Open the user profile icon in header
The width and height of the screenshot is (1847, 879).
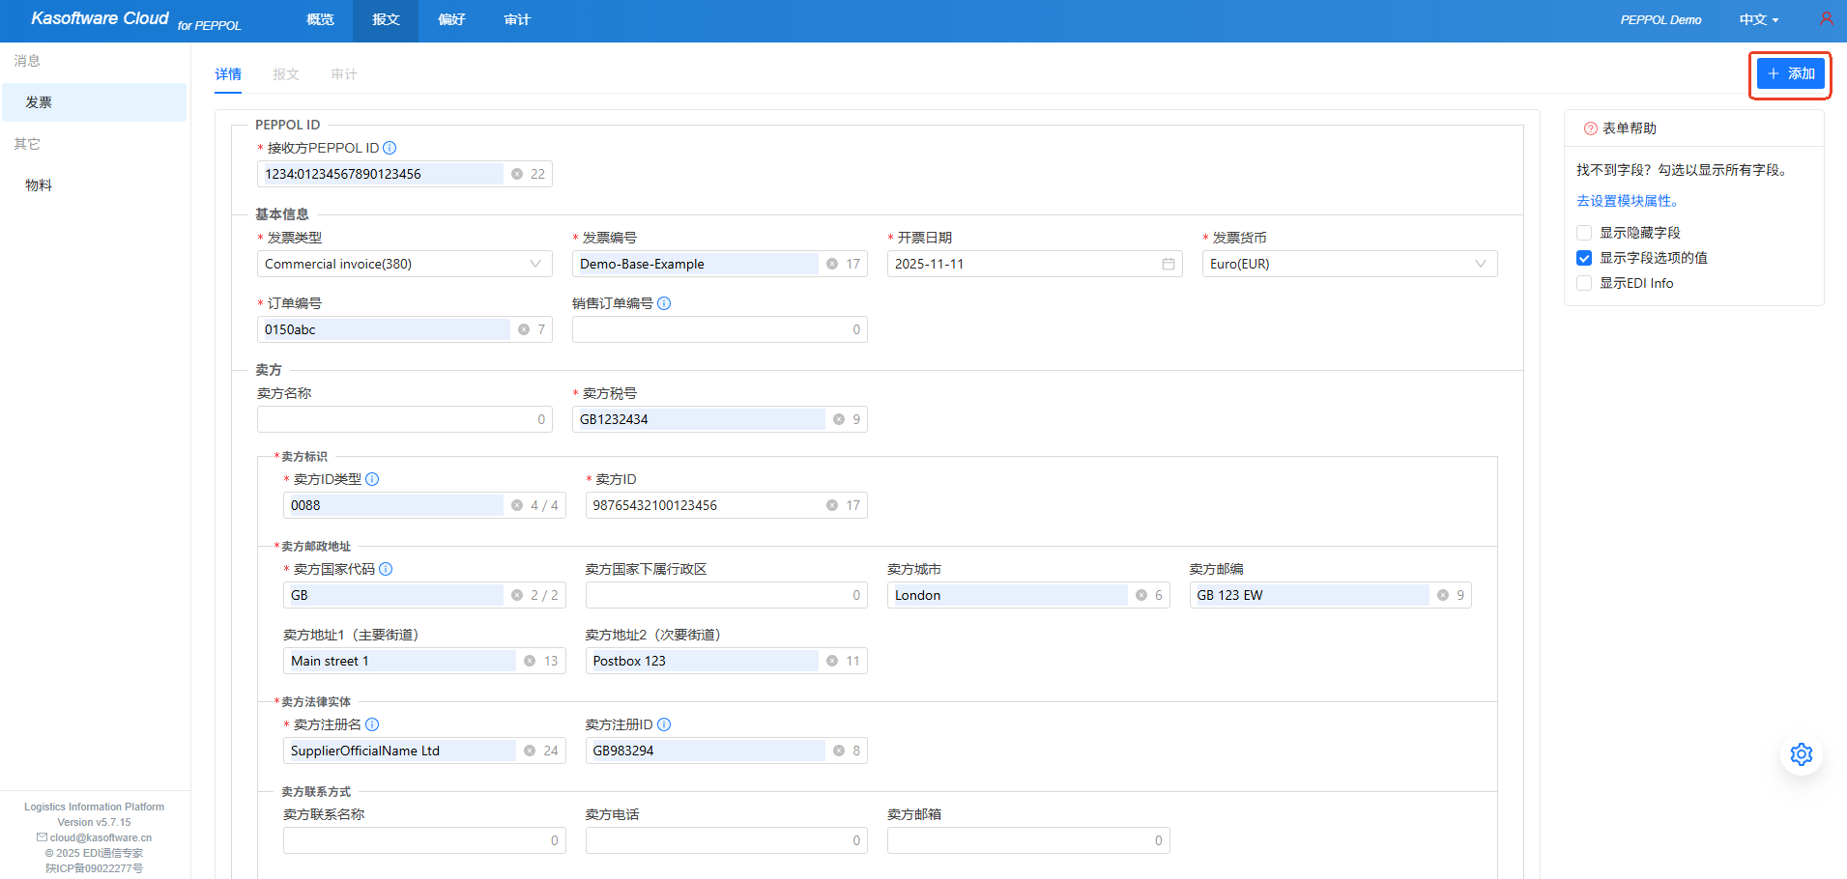(x=1826, y=19)
